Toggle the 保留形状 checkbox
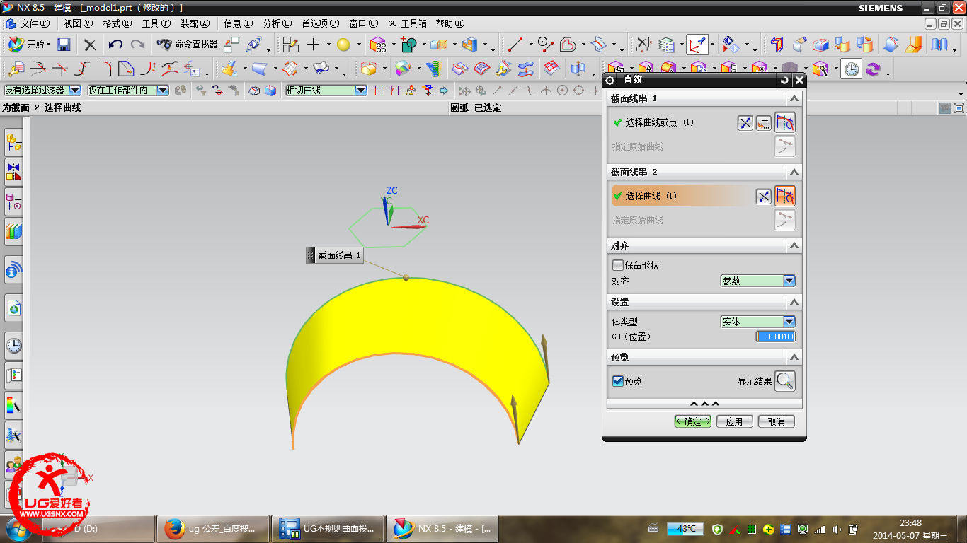This screenshot has height=543, width=967. coord(618,265)
